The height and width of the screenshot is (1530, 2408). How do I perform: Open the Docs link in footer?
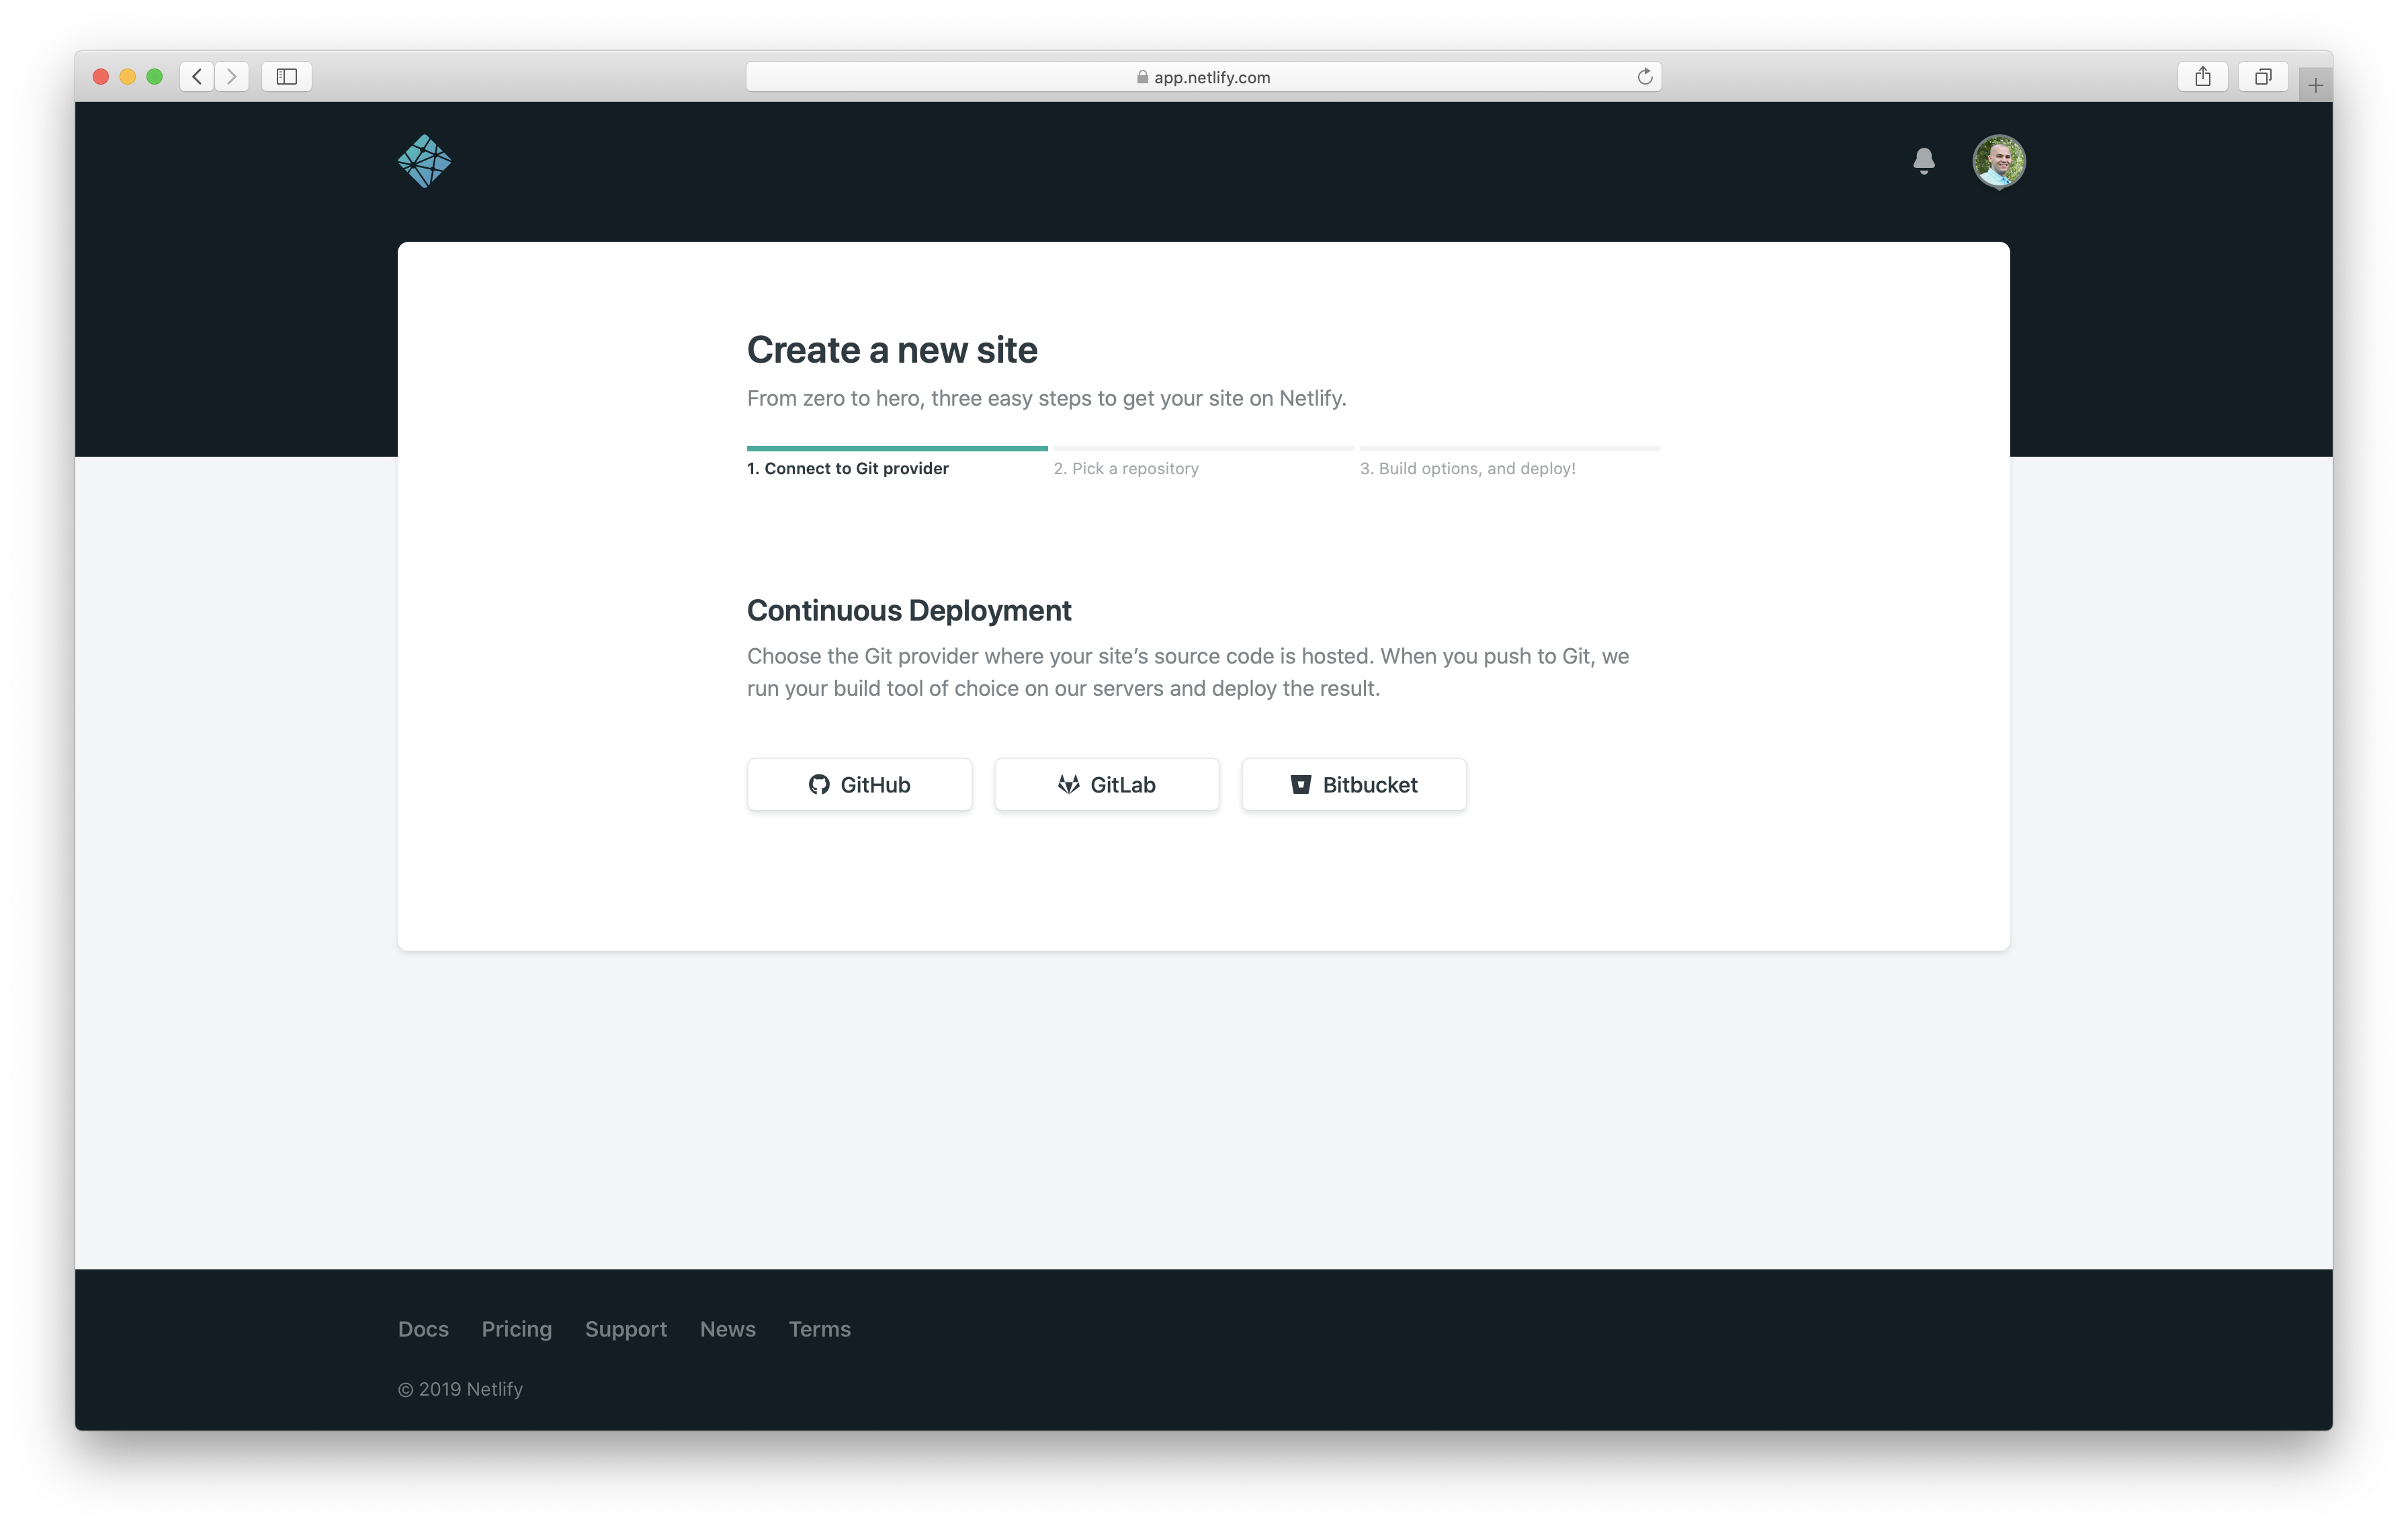[x=423, y=1329]
